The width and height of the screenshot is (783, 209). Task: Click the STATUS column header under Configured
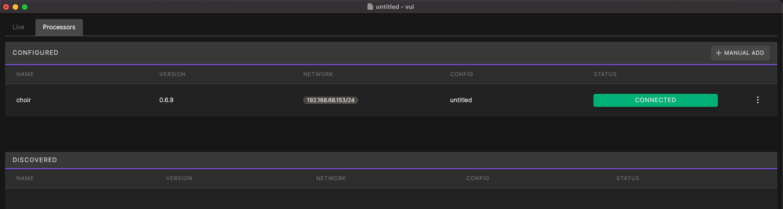605,74
